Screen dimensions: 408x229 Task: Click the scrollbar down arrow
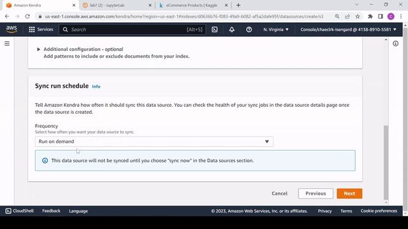point(386,202)
